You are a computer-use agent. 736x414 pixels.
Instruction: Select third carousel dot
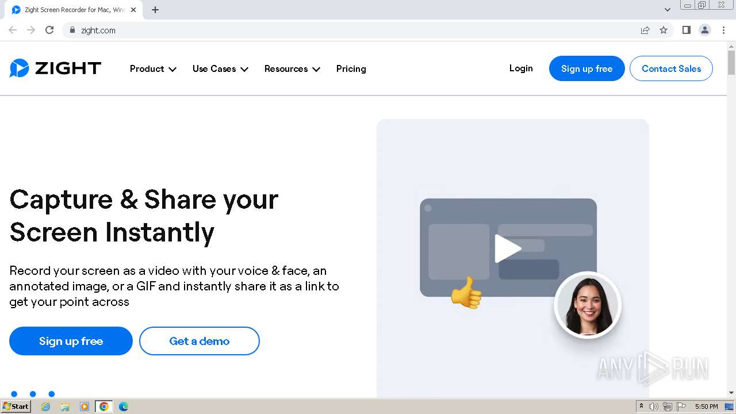pos(51,394)
